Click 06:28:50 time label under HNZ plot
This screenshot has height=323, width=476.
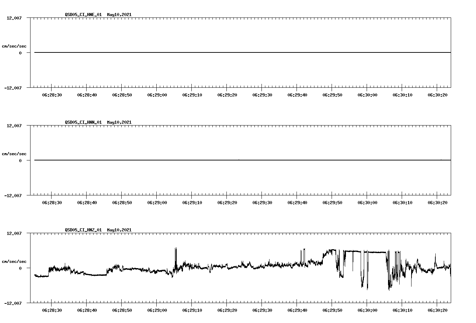click(122, 310)
